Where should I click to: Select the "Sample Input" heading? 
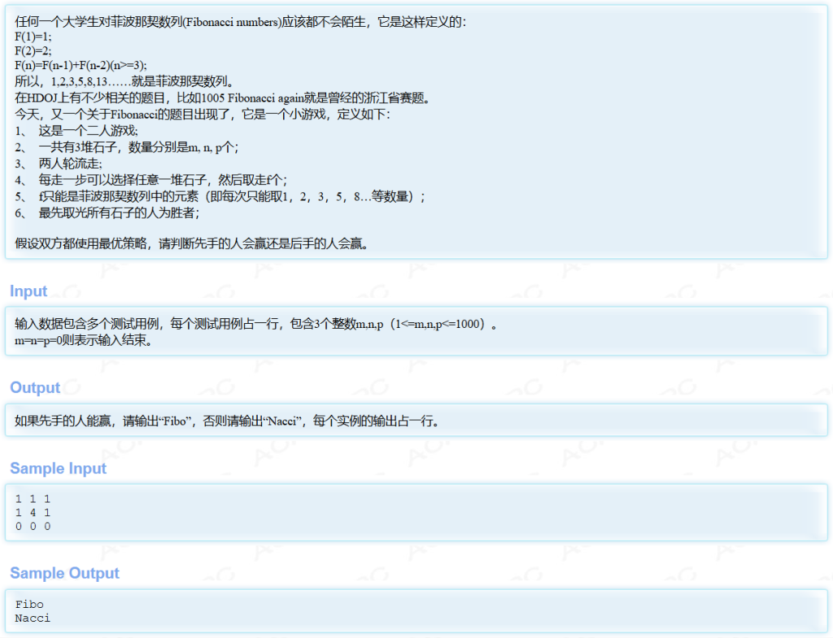(x=58, y=469)
